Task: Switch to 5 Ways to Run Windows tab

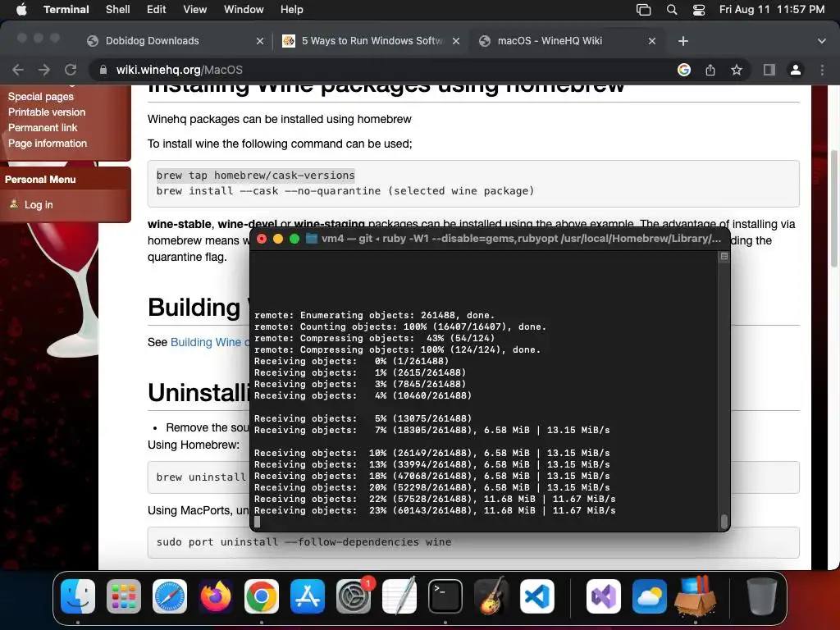Action: tap(372, 41)
